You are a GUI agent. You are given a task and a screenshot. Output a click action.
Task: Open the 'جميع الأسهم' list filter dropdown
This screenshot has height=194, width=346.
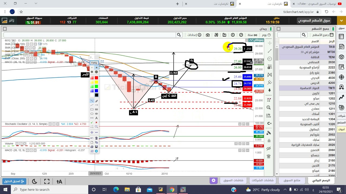click(323, 35)
